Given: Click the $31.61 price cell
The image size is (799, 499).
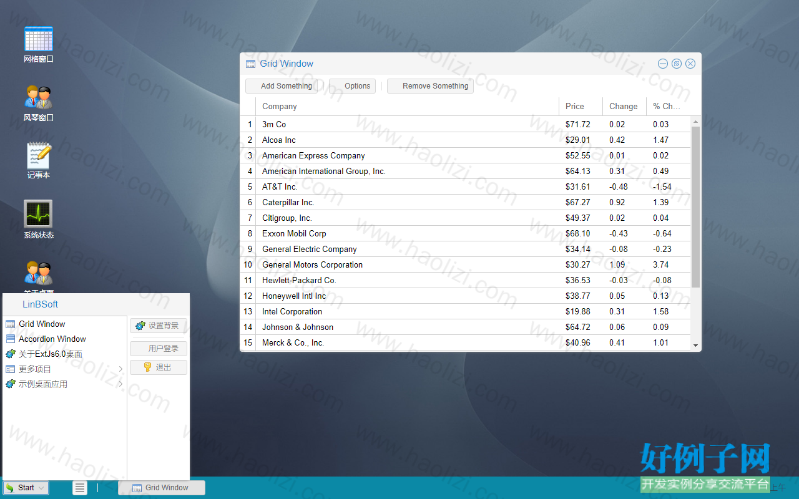Looking at the screenshot, I should pos(581,187).
